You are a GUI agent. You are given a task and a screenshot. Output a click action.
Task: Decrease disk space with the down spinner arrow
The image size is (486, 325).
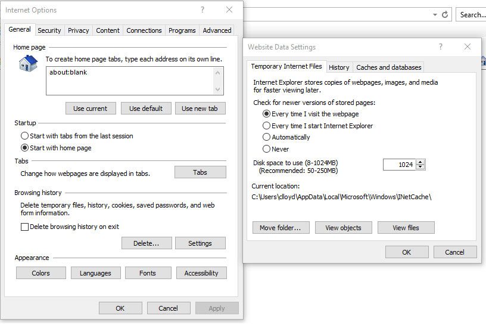tap(420, 167)
